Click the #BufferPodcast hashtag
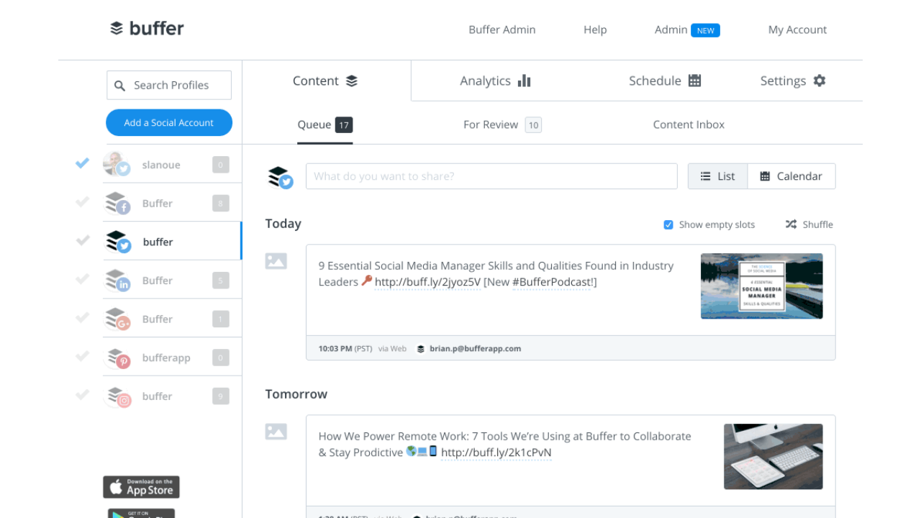Viewport: 921px width, 518px height. point(553,282)
